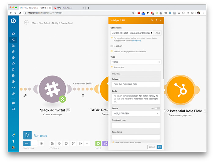Viewport: 214px width, 163px height.
Task: Open scenario settings gear control
Action: click(x=59, y=143)
